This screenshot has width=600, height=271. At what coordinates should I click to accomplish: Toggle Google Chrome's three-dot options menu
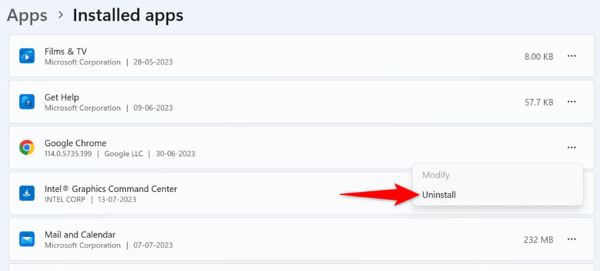point(571,147)
